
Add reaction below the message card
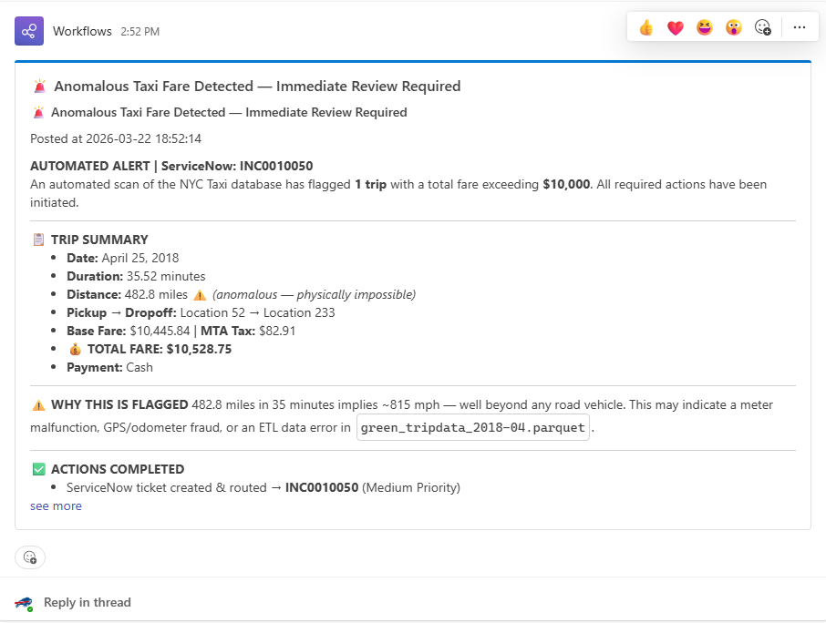pyautogui.click(x=30, y=557)
